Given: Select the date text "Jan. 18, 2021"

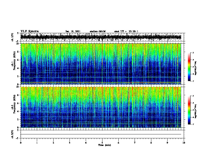Looking at the screenshot, I should [x=73, y=31].
